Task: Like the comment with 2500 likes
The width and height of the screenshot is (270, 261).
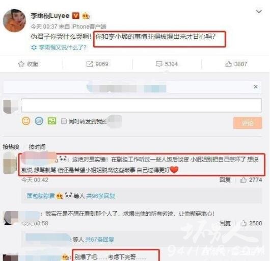Action: pyautogui.click(x=244, y=223)
